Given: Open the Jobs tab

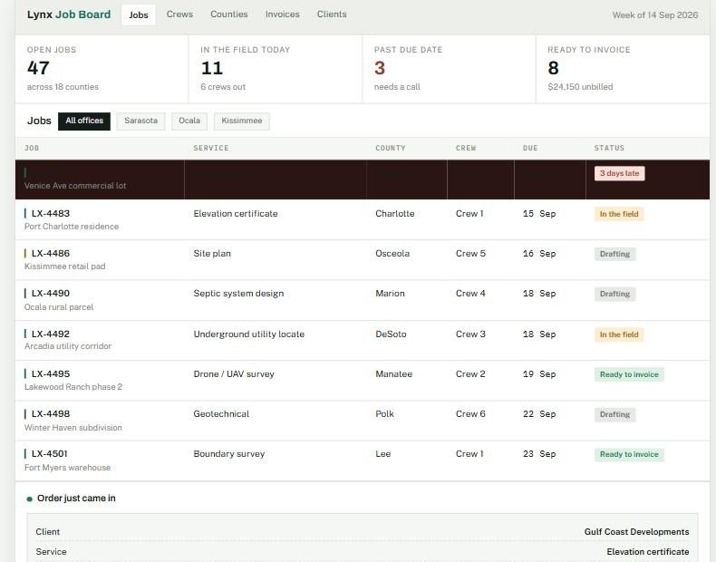Looking at the screenshot, I should [139, 15].
